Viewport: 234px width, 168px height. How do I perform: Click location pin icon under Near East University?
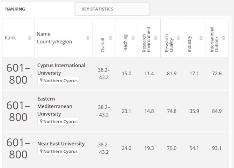[x=41, y=152]
